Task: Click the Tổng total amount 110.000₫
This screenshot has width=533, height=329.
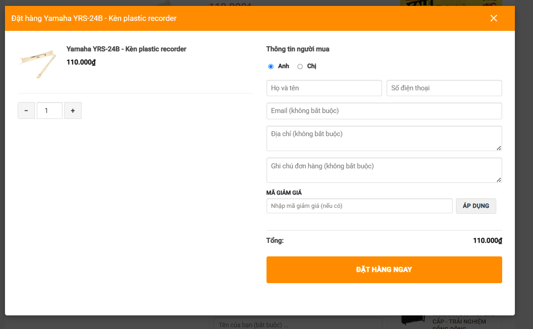Action: point(488,241)
